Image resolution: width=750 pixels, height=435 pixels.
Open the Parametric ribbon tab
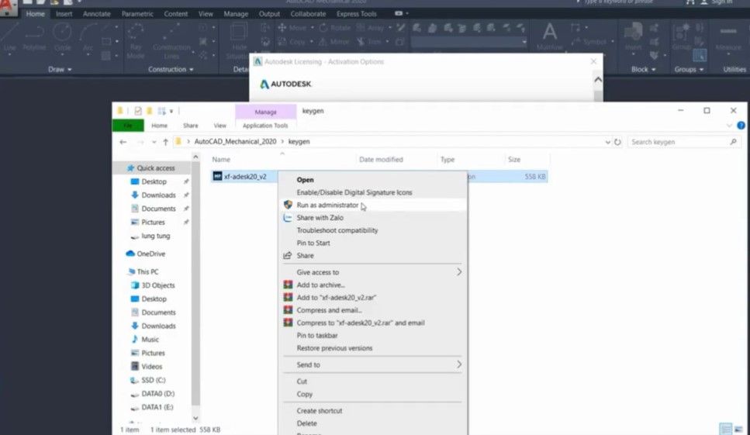click(137, 14)
